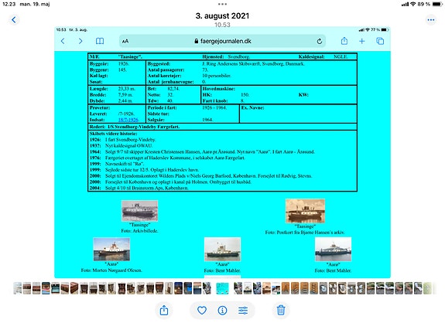Click the Safari bookmarks book icon in screenshot
Image resolution: width=445 pixels, height=333 pixels.
[100, 42]
